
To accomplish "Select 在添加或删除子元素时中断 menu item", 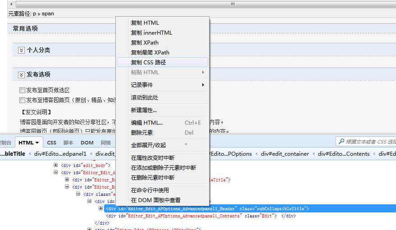I will [162, 168].
